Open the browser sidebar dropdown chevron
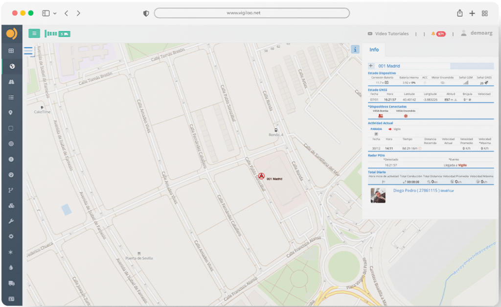The image size is (501, 307). (54, 13)
